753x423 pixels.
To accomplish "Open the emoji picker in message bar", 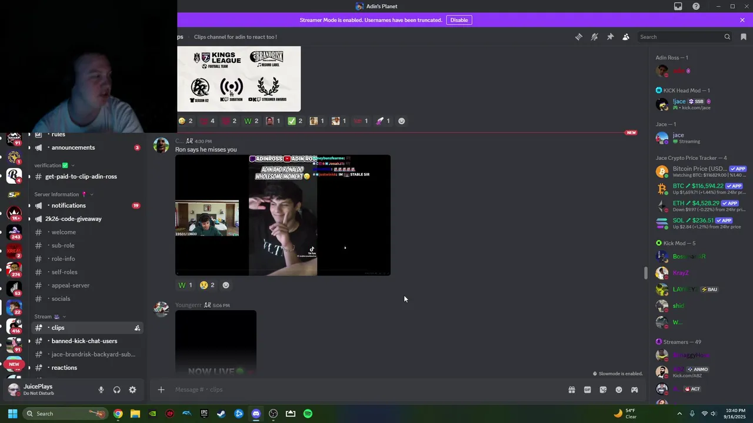I will coord(619,390).
